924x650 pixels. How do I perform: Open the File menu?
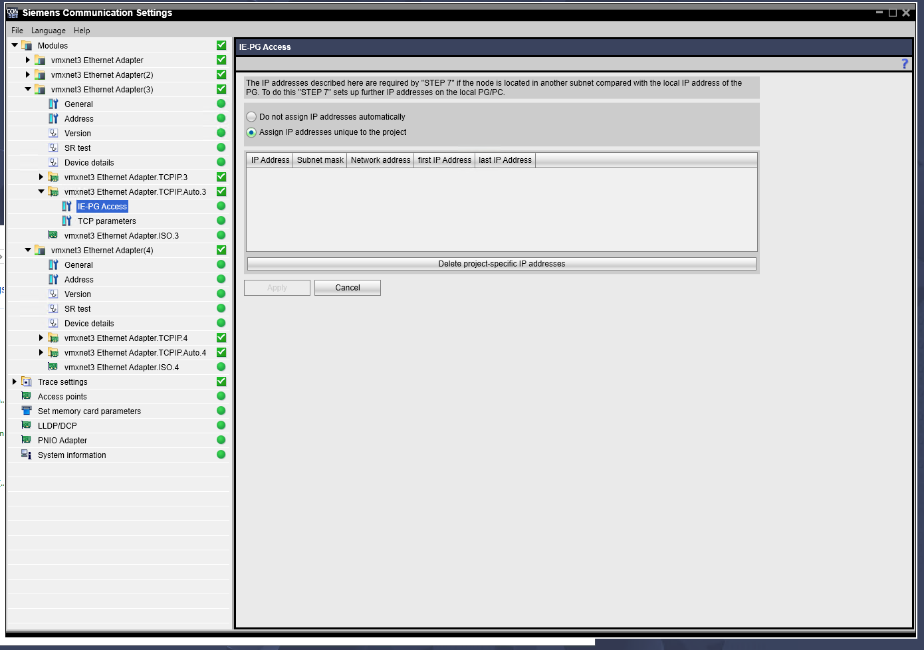17,31
